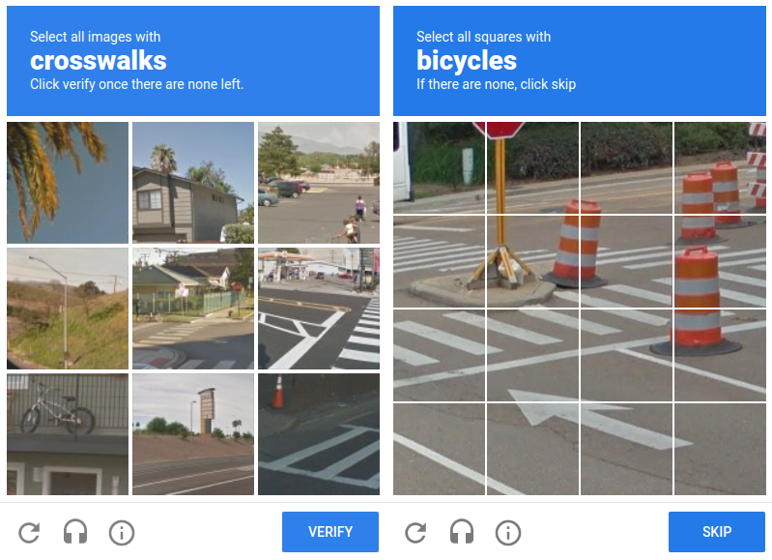Viewport: 772px width, 560px height.
Task: Select the parking lot pedestrians tile
Action: tap(319, 183)
